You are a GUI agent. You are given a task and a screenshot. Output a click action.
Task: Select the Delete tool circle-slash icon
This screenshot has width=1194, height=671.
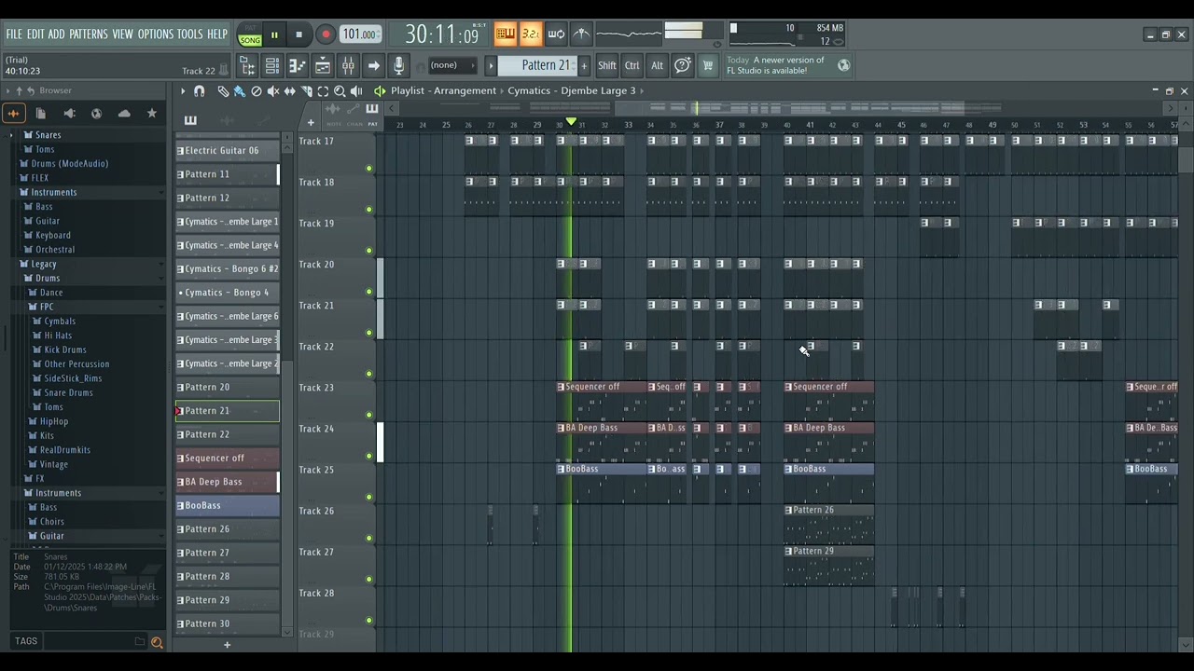257,90
